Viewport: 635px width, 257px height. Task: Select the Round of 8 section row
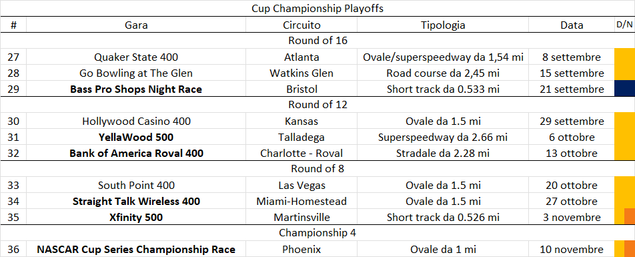(317, 169)
